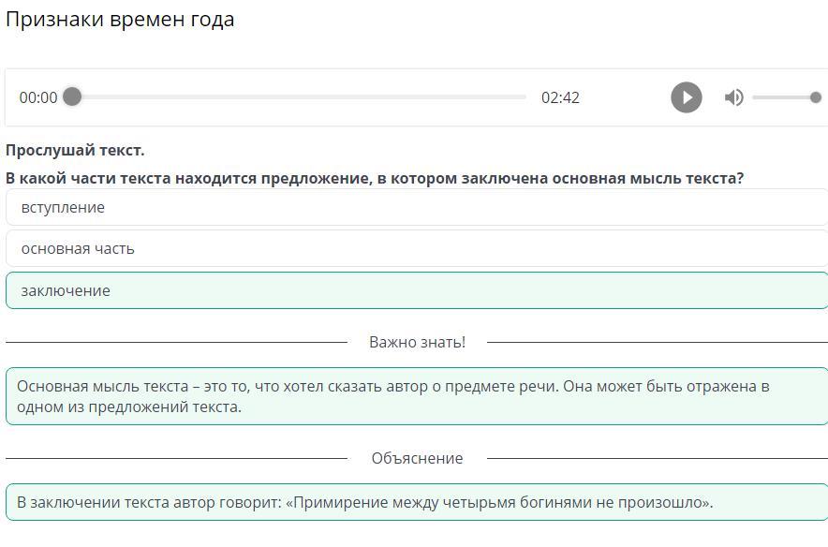Play the audio recording

(x=686, y=97)
